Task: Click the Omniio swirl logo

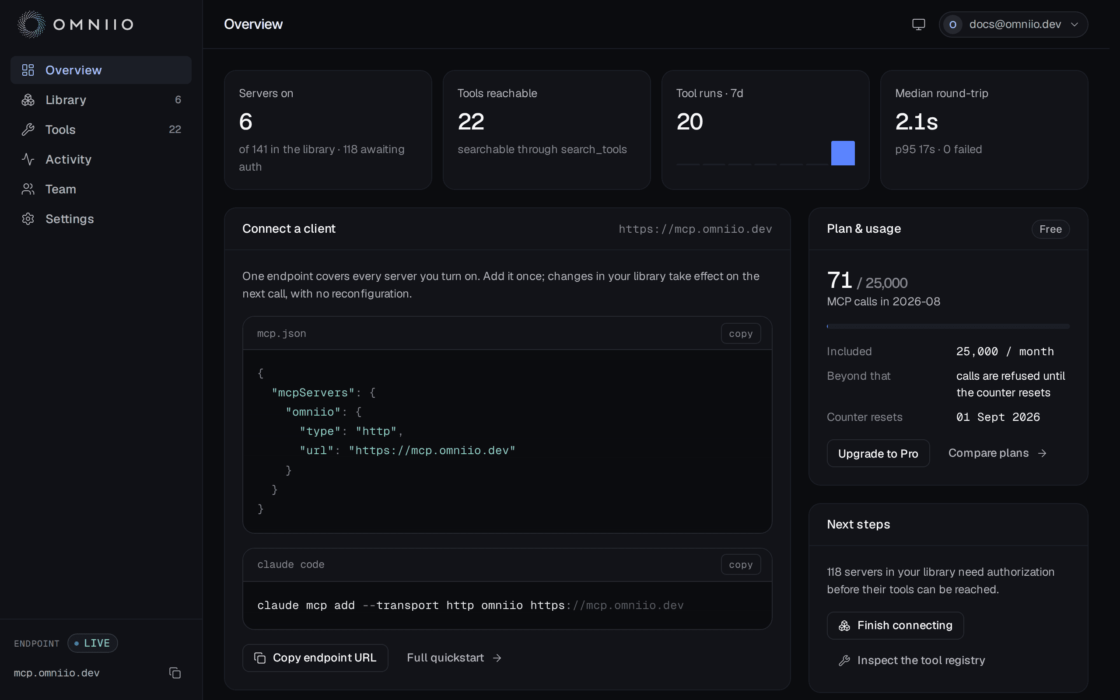Action: point(31,24)
